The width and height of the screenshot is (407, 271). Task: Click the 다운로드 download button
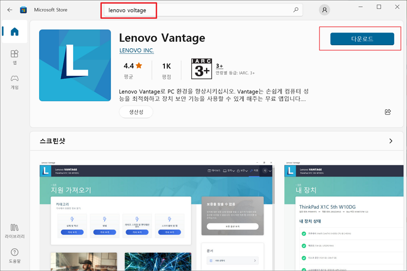pyautogui.click(x=362, y=39)
